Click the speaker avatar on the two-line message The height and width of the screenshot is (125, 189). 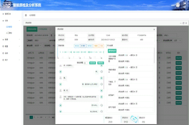click(x=60, y=97)
